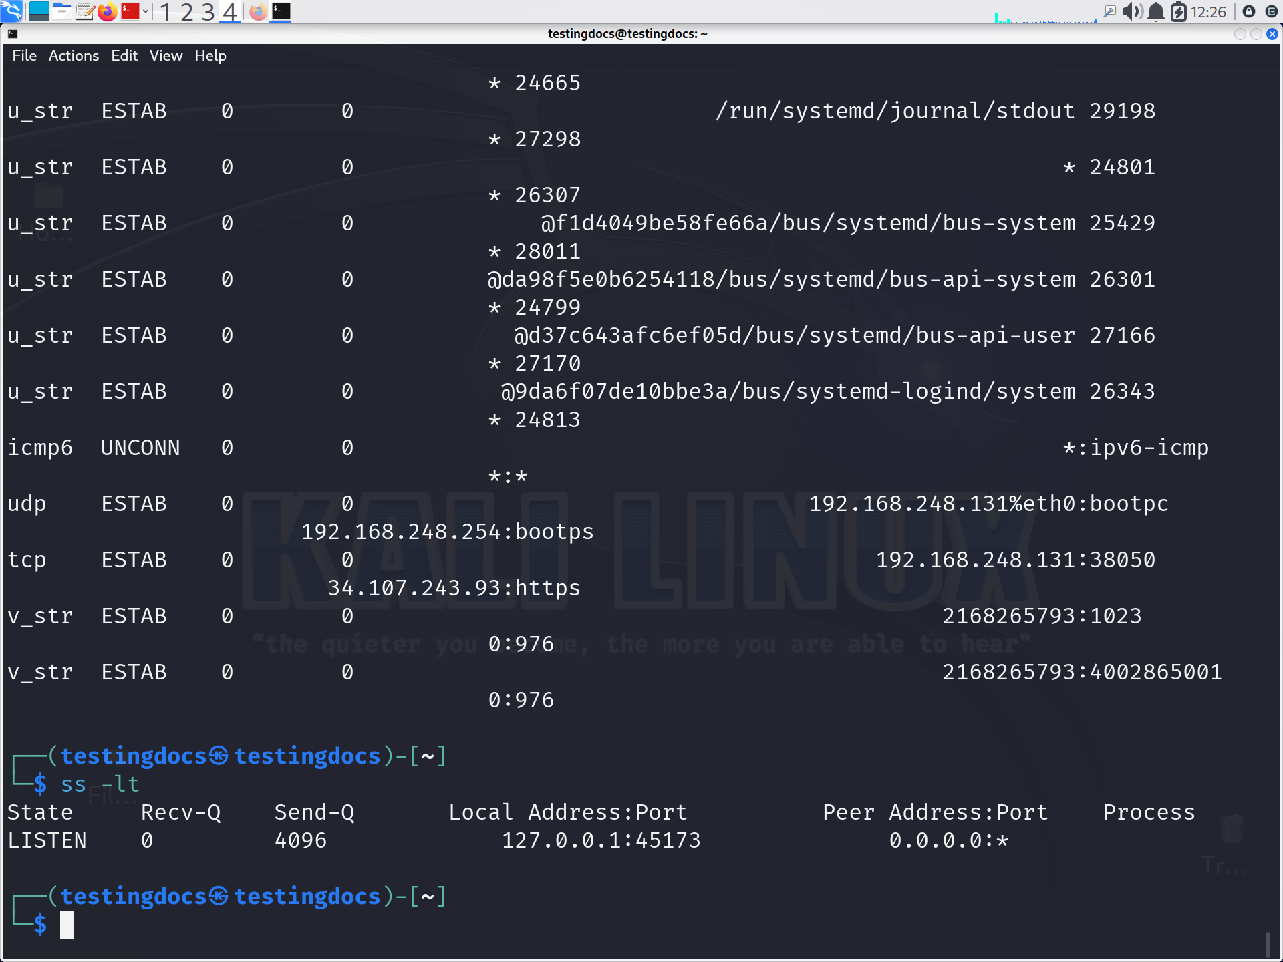Click the battery power manager icon
The image size is (1283, 962).
point(1179,11)
